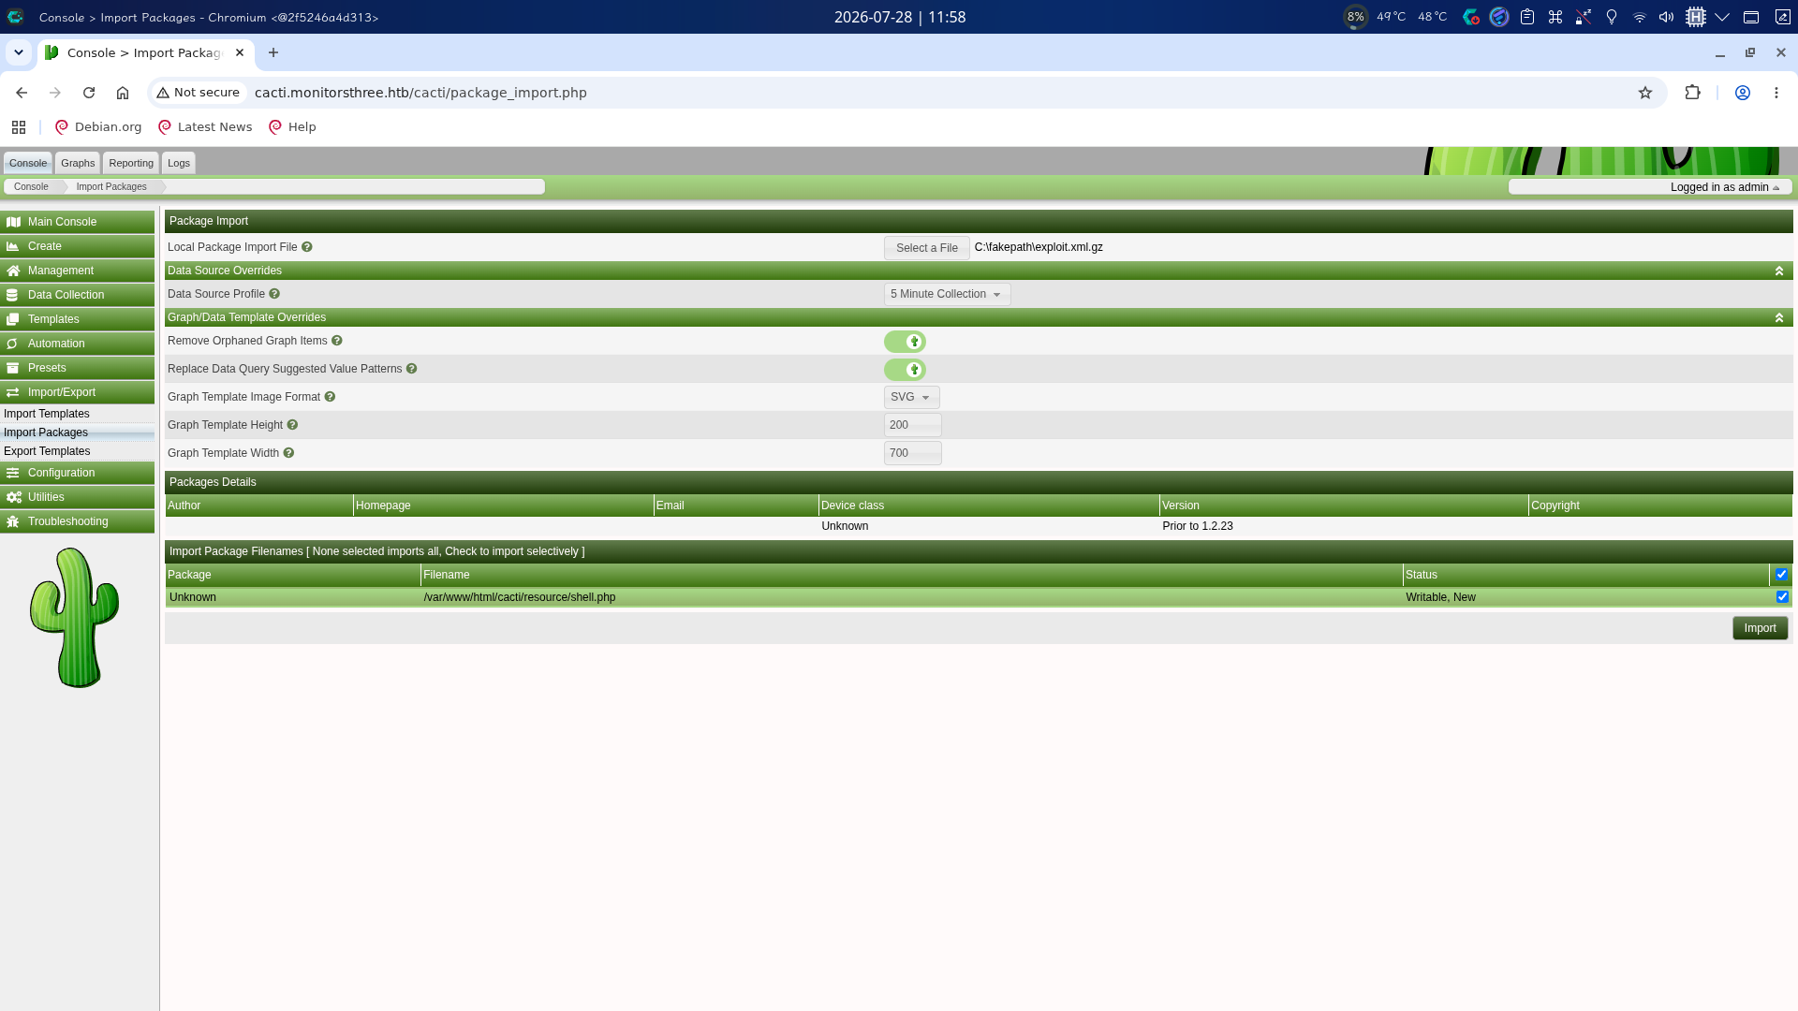Click help icon for Remove Orphaned Graph Items

pyautogui.click(x=337, y=341)
